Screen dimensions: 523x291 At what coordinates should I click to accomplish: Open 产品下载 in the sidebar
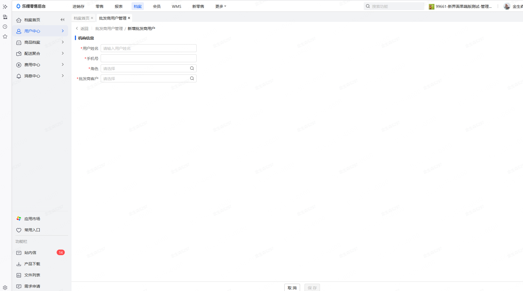[32, 264]
